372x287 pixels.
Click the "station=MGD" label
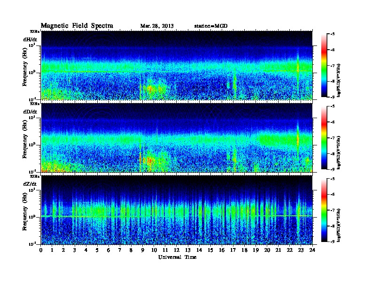211,26
